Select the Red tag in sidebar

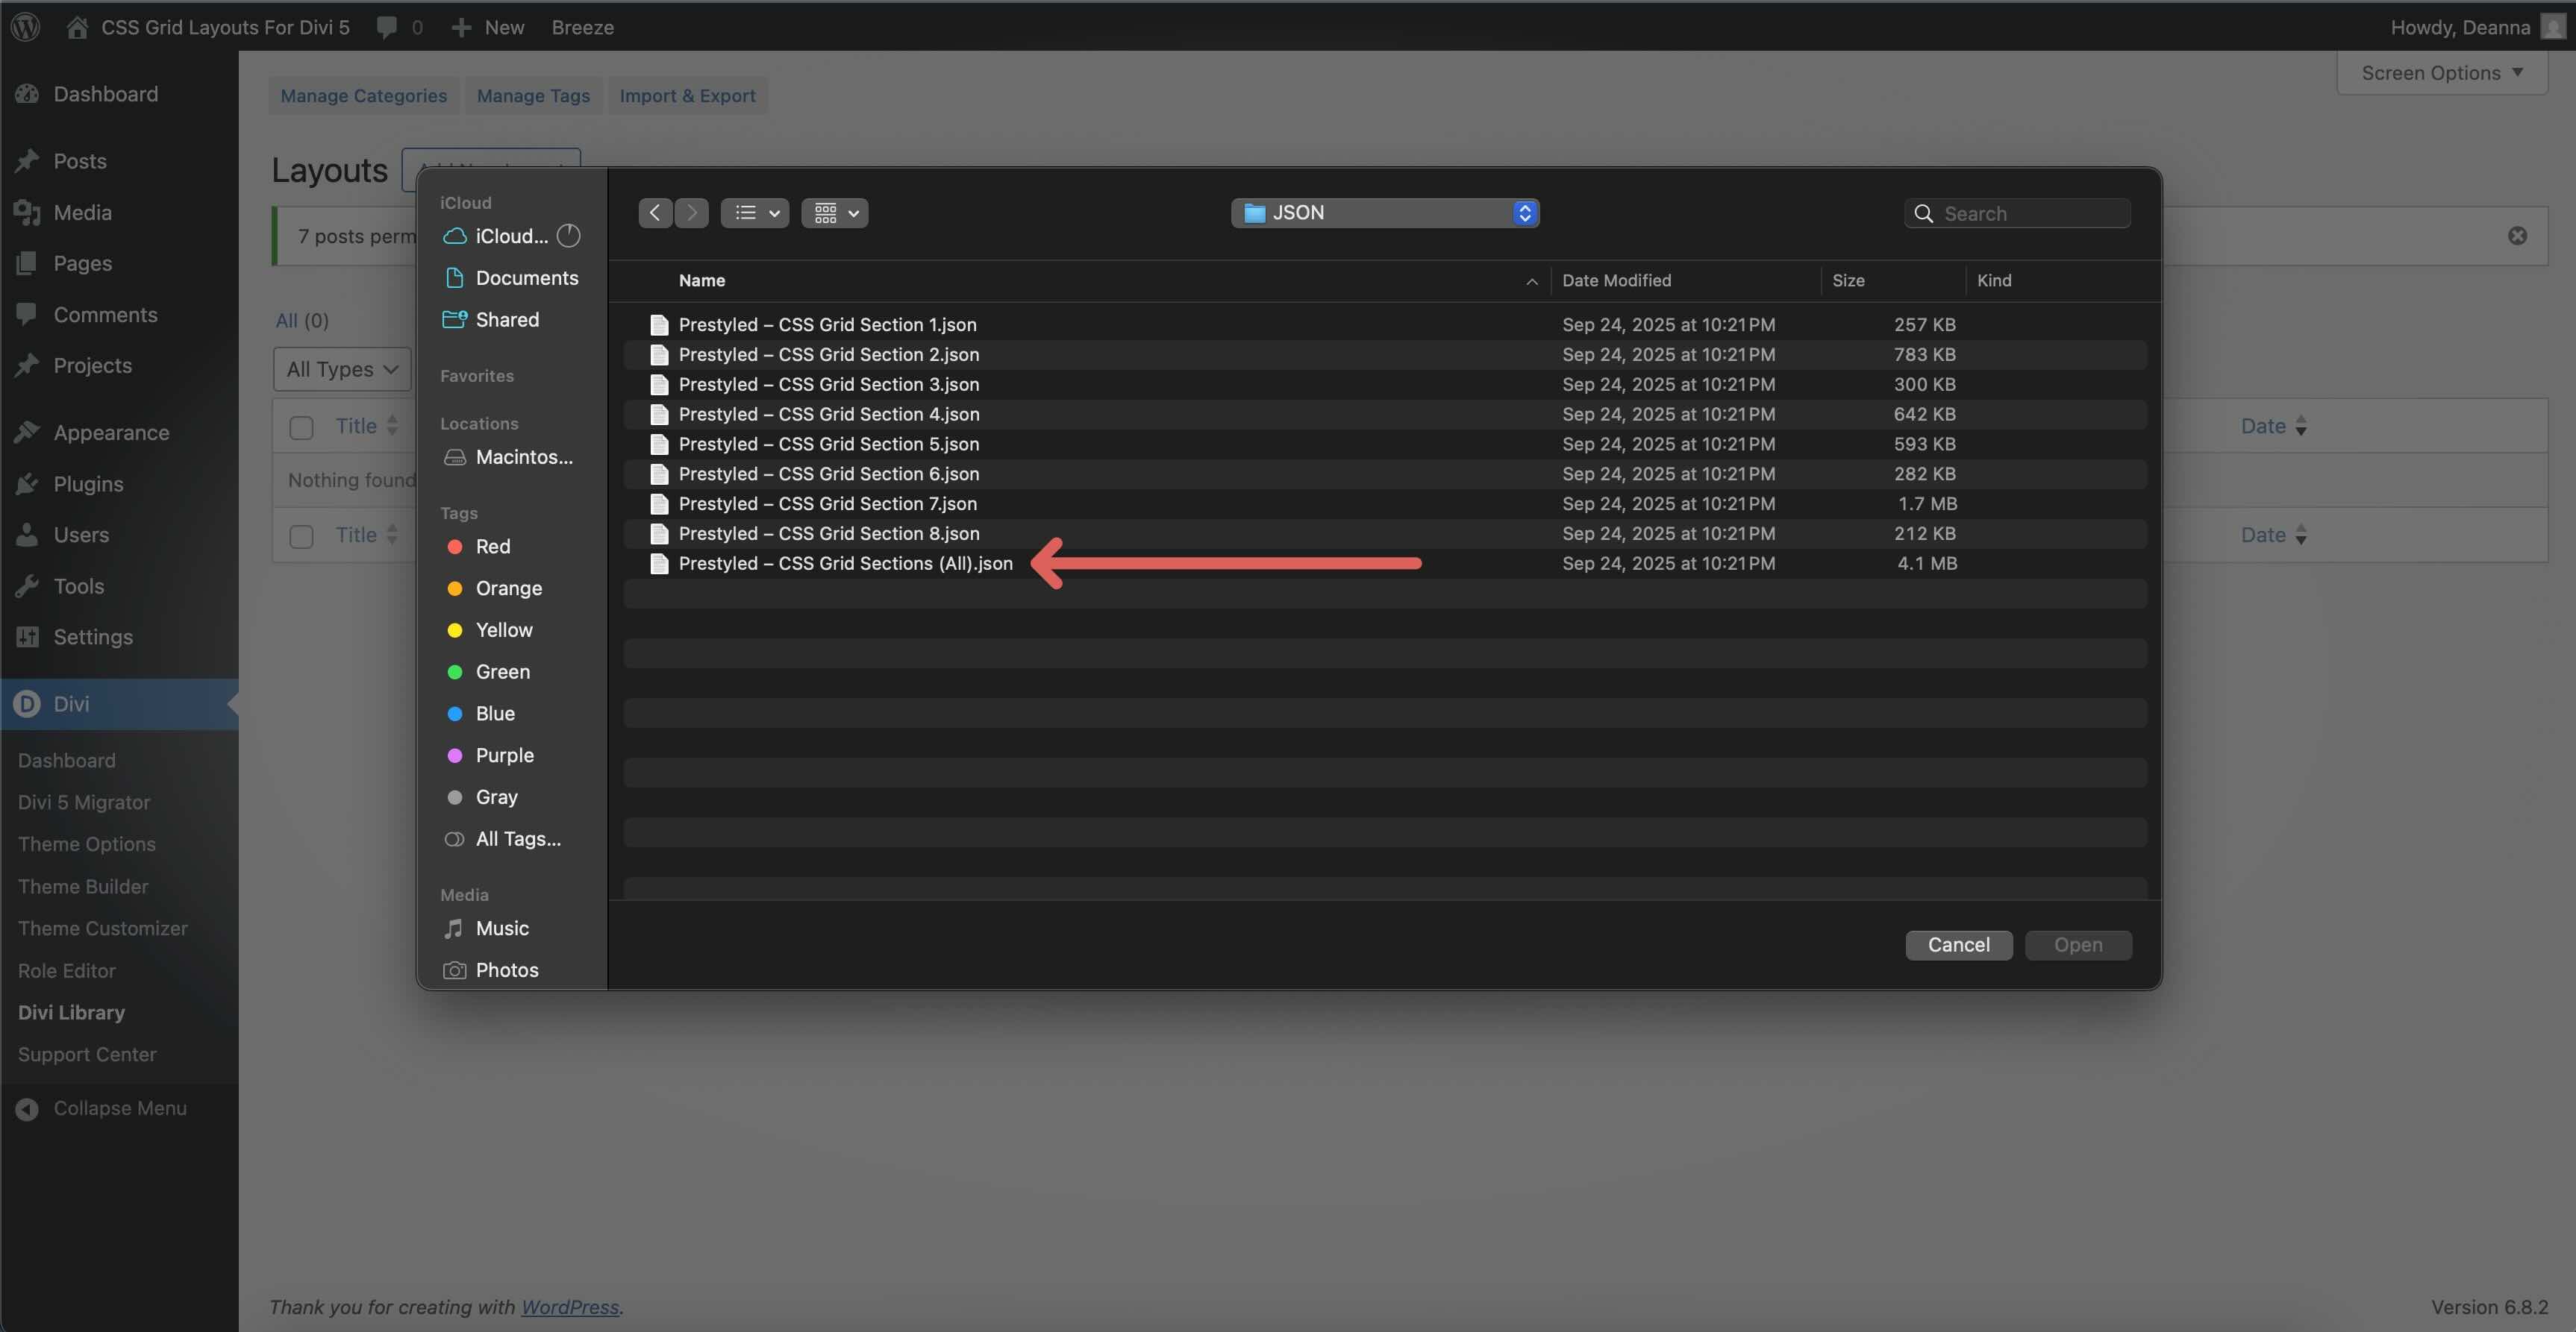click(x=492, y=547)
